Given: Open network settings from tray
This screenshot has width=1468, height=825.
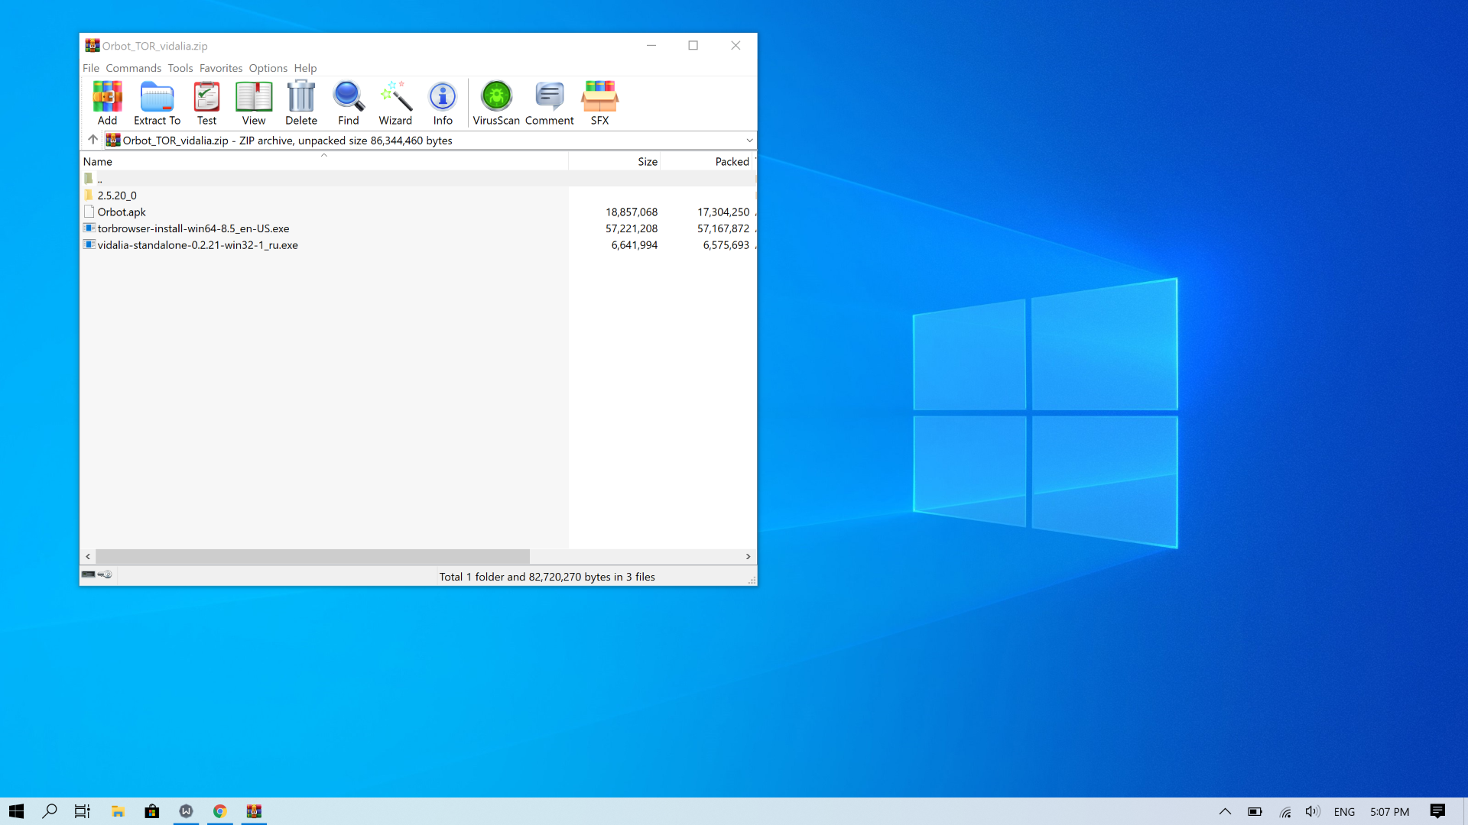Looking at the screenshot, I should 1285,811.
